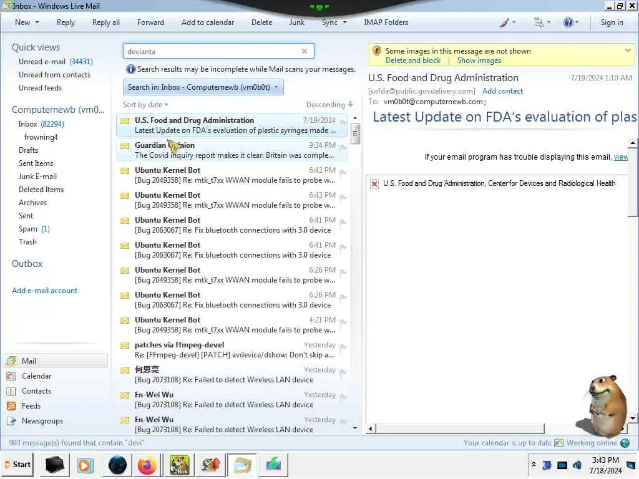Open Firefox from the taskbar
This screenshot has height=479, width=639.
click(147, 465)
